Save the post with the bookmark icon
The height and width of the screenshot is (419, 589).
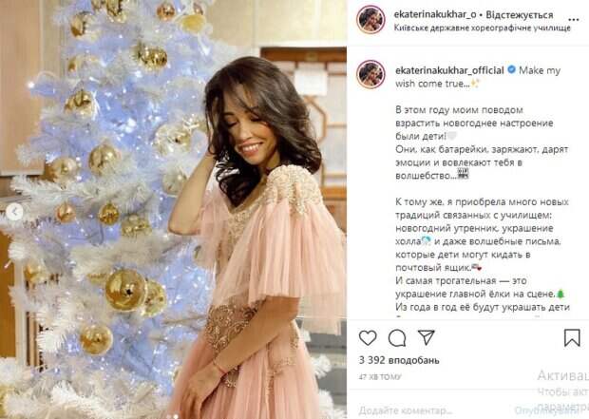pos(572,337)
